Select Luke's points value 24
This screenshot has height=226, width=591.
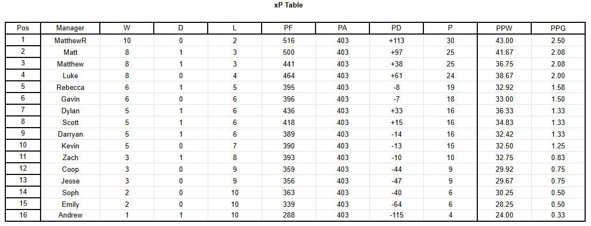(451, 76)
